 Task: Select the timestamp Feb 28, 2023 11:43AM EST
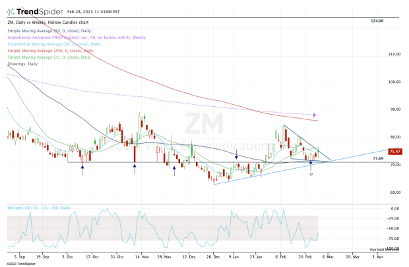click(94, 12)
